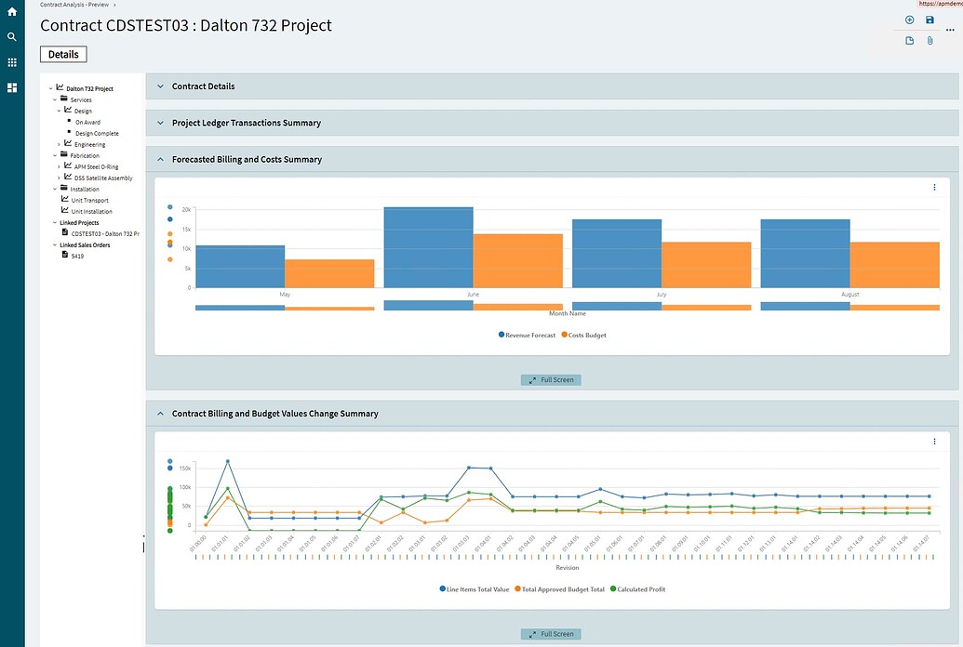Image resolution: width=963 pixels, height=647 pixels.
Task: Open the overflow menu on the Forecasted Billing chart
Action: pyautogui.click(x=934, y=187)
